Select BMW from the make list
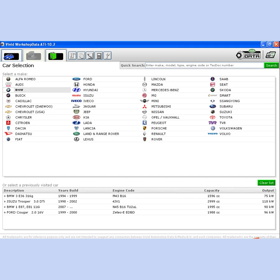 19,90
